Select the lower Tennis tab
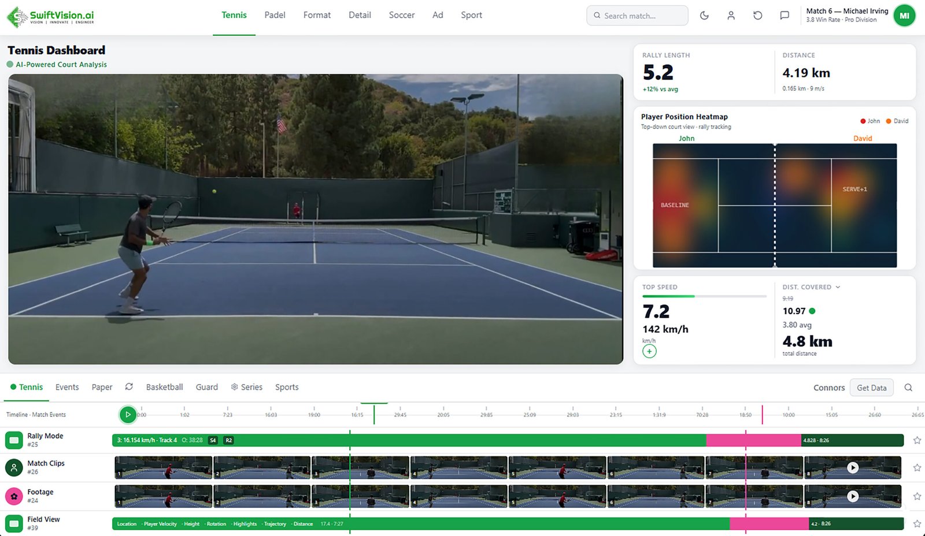The image size is (925, 536). coord(27,387)
